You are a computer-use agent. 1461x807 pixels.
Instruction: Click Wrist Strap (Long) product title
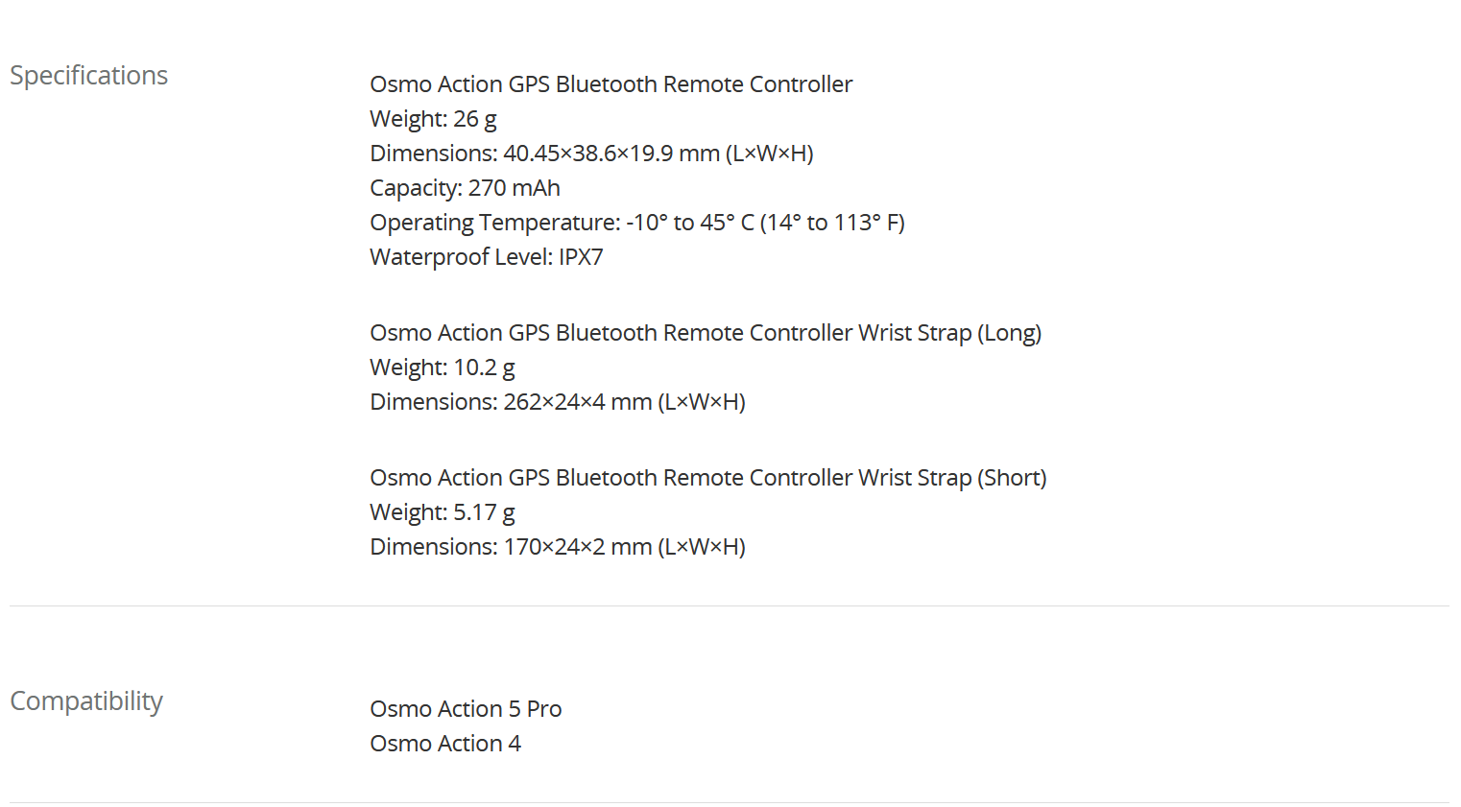(706, 333)
